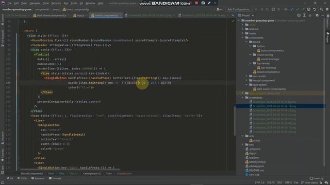Viewport: 330px width, 185px height.
Task: Open the hidden editor tabs dropdown arrow
Action: coord(233,15)
